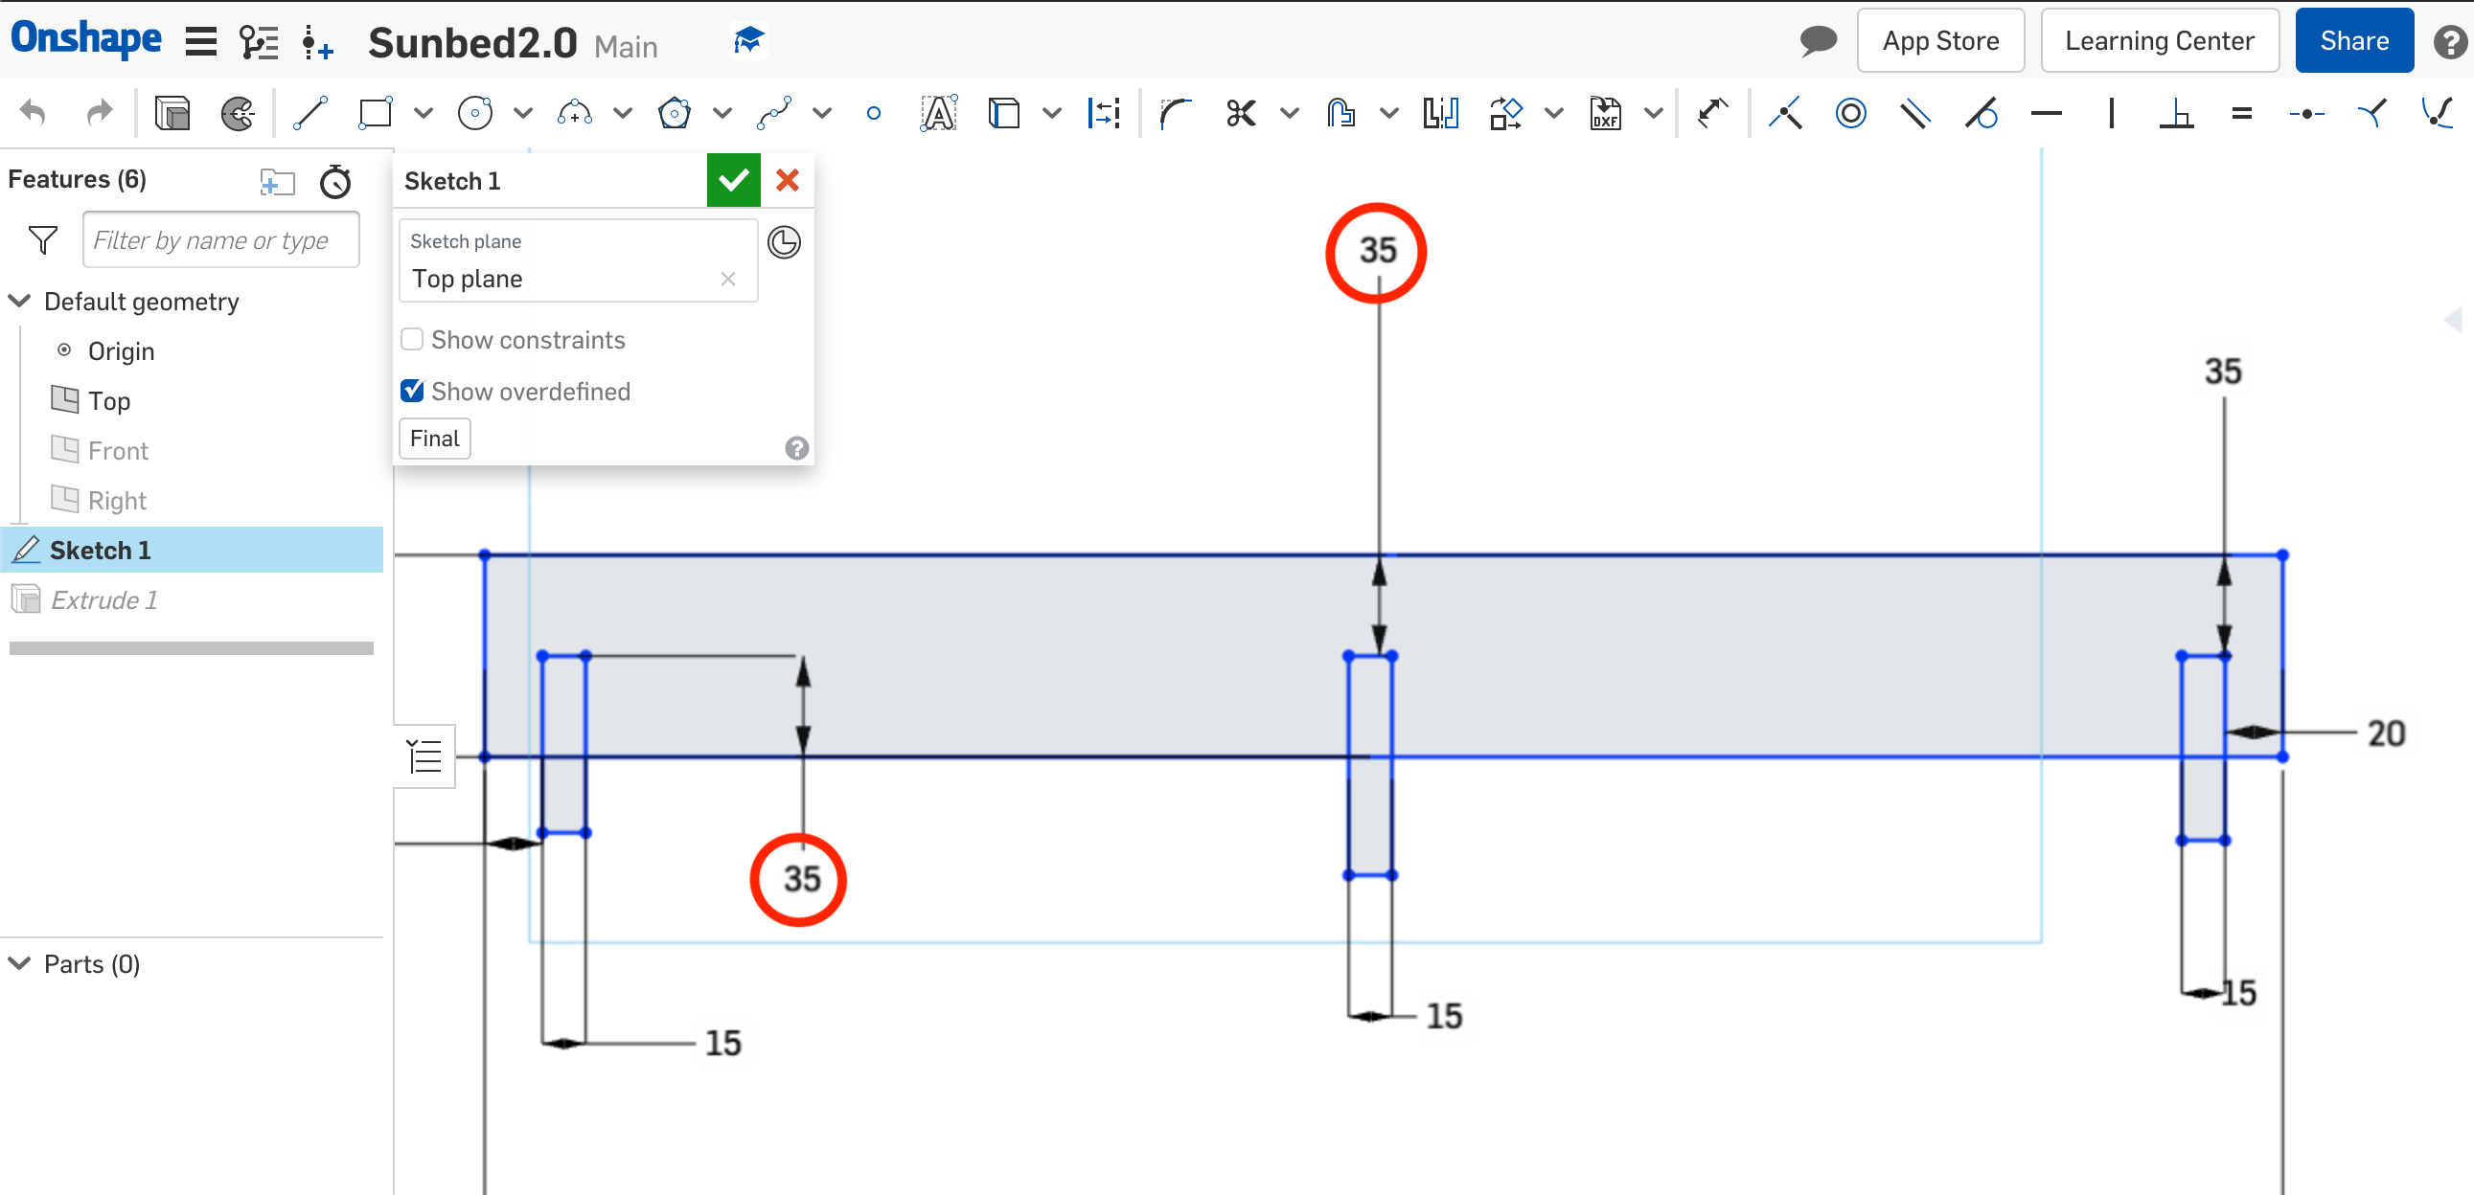
Task: Click the Final button in Sketch dialog
Action: click(435, 439)
